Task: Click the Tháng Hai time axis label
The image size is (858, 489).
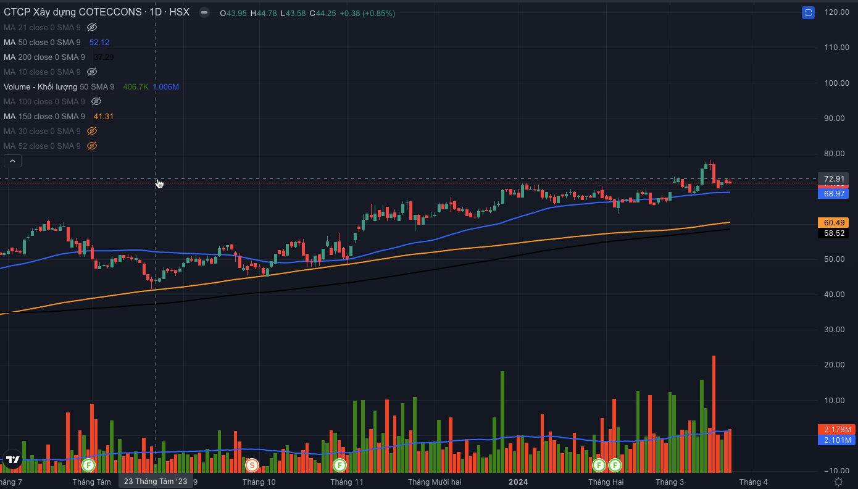Action: [606, 482]
